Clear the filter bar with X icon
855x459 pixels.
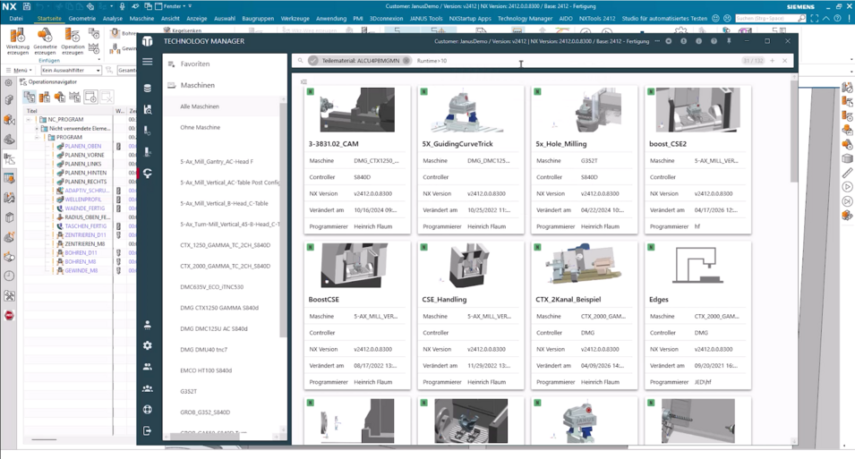pos(784,61)
